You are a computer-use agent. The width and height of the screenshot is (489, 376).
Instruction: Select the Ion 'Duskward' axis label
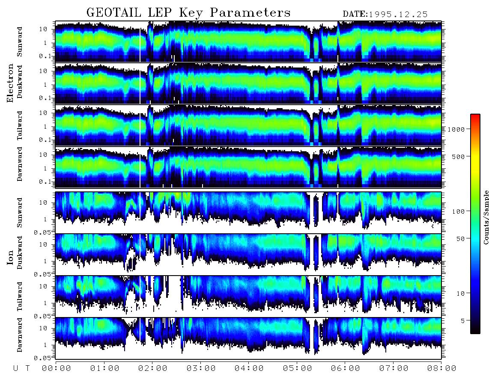point(20,253)
